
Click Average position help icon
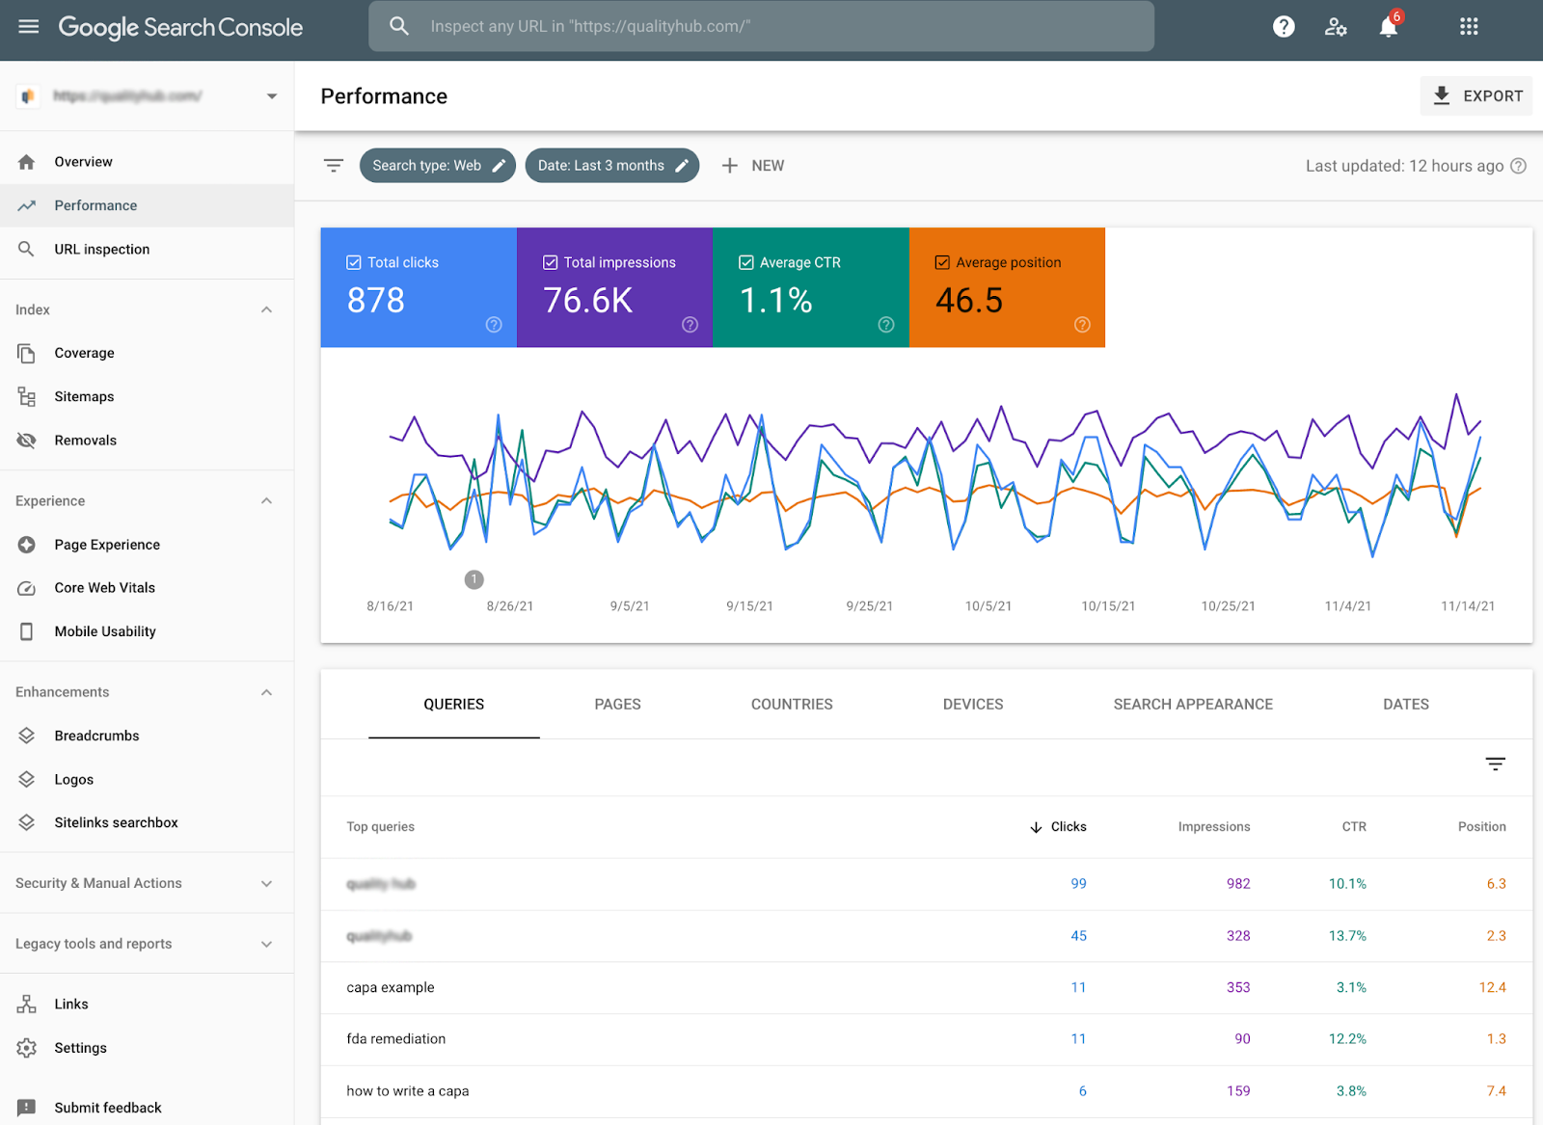pos(1082,325)
